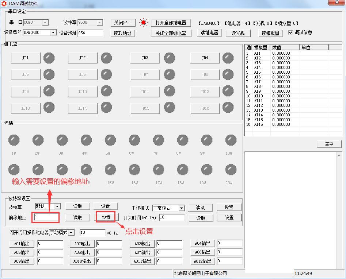The image size is (346, 279).
Task: Open the 设备型号 DAM0400 dropdown
Action: click(53, 33)
